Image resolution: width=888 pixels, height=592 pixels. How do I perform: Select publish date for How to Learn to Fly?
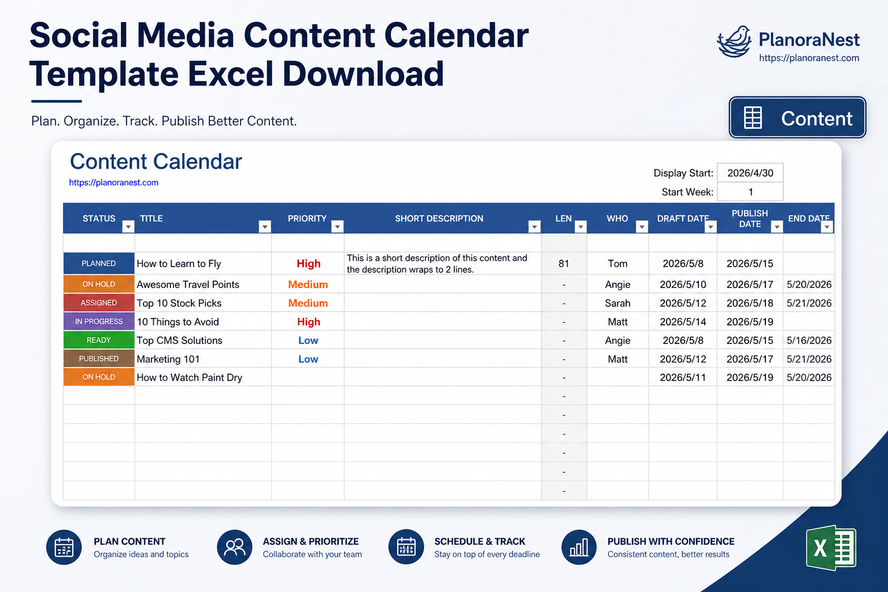[750, 264]
